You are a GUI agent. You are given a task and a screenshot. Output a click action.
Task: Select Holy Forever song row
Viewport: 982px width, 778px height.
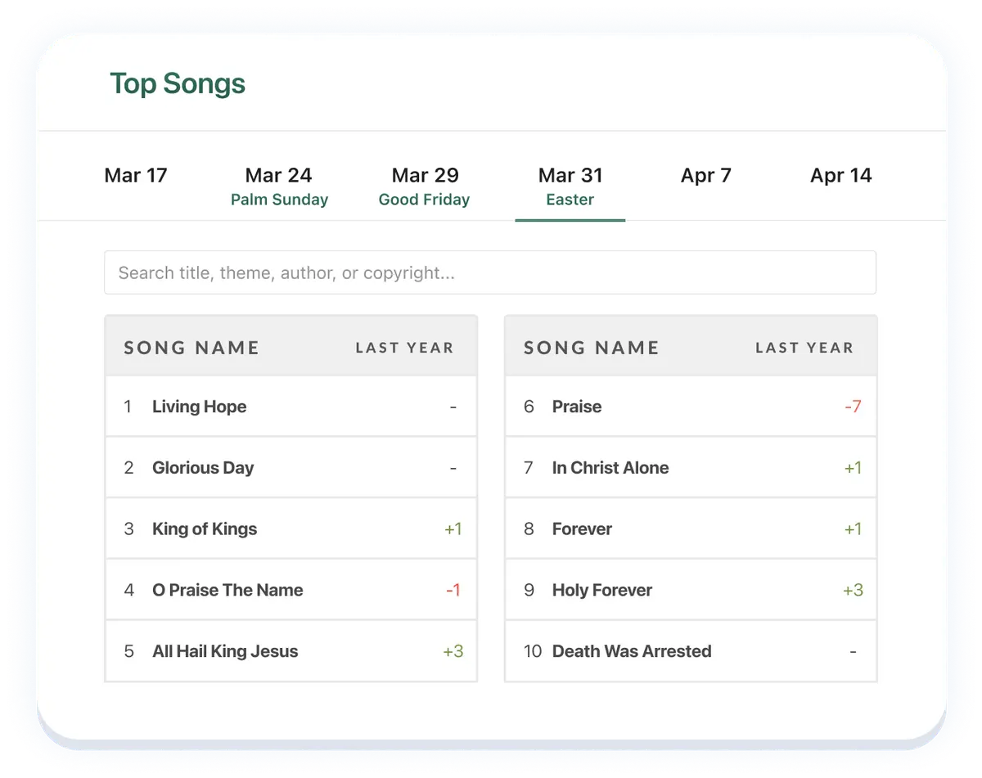691,591
